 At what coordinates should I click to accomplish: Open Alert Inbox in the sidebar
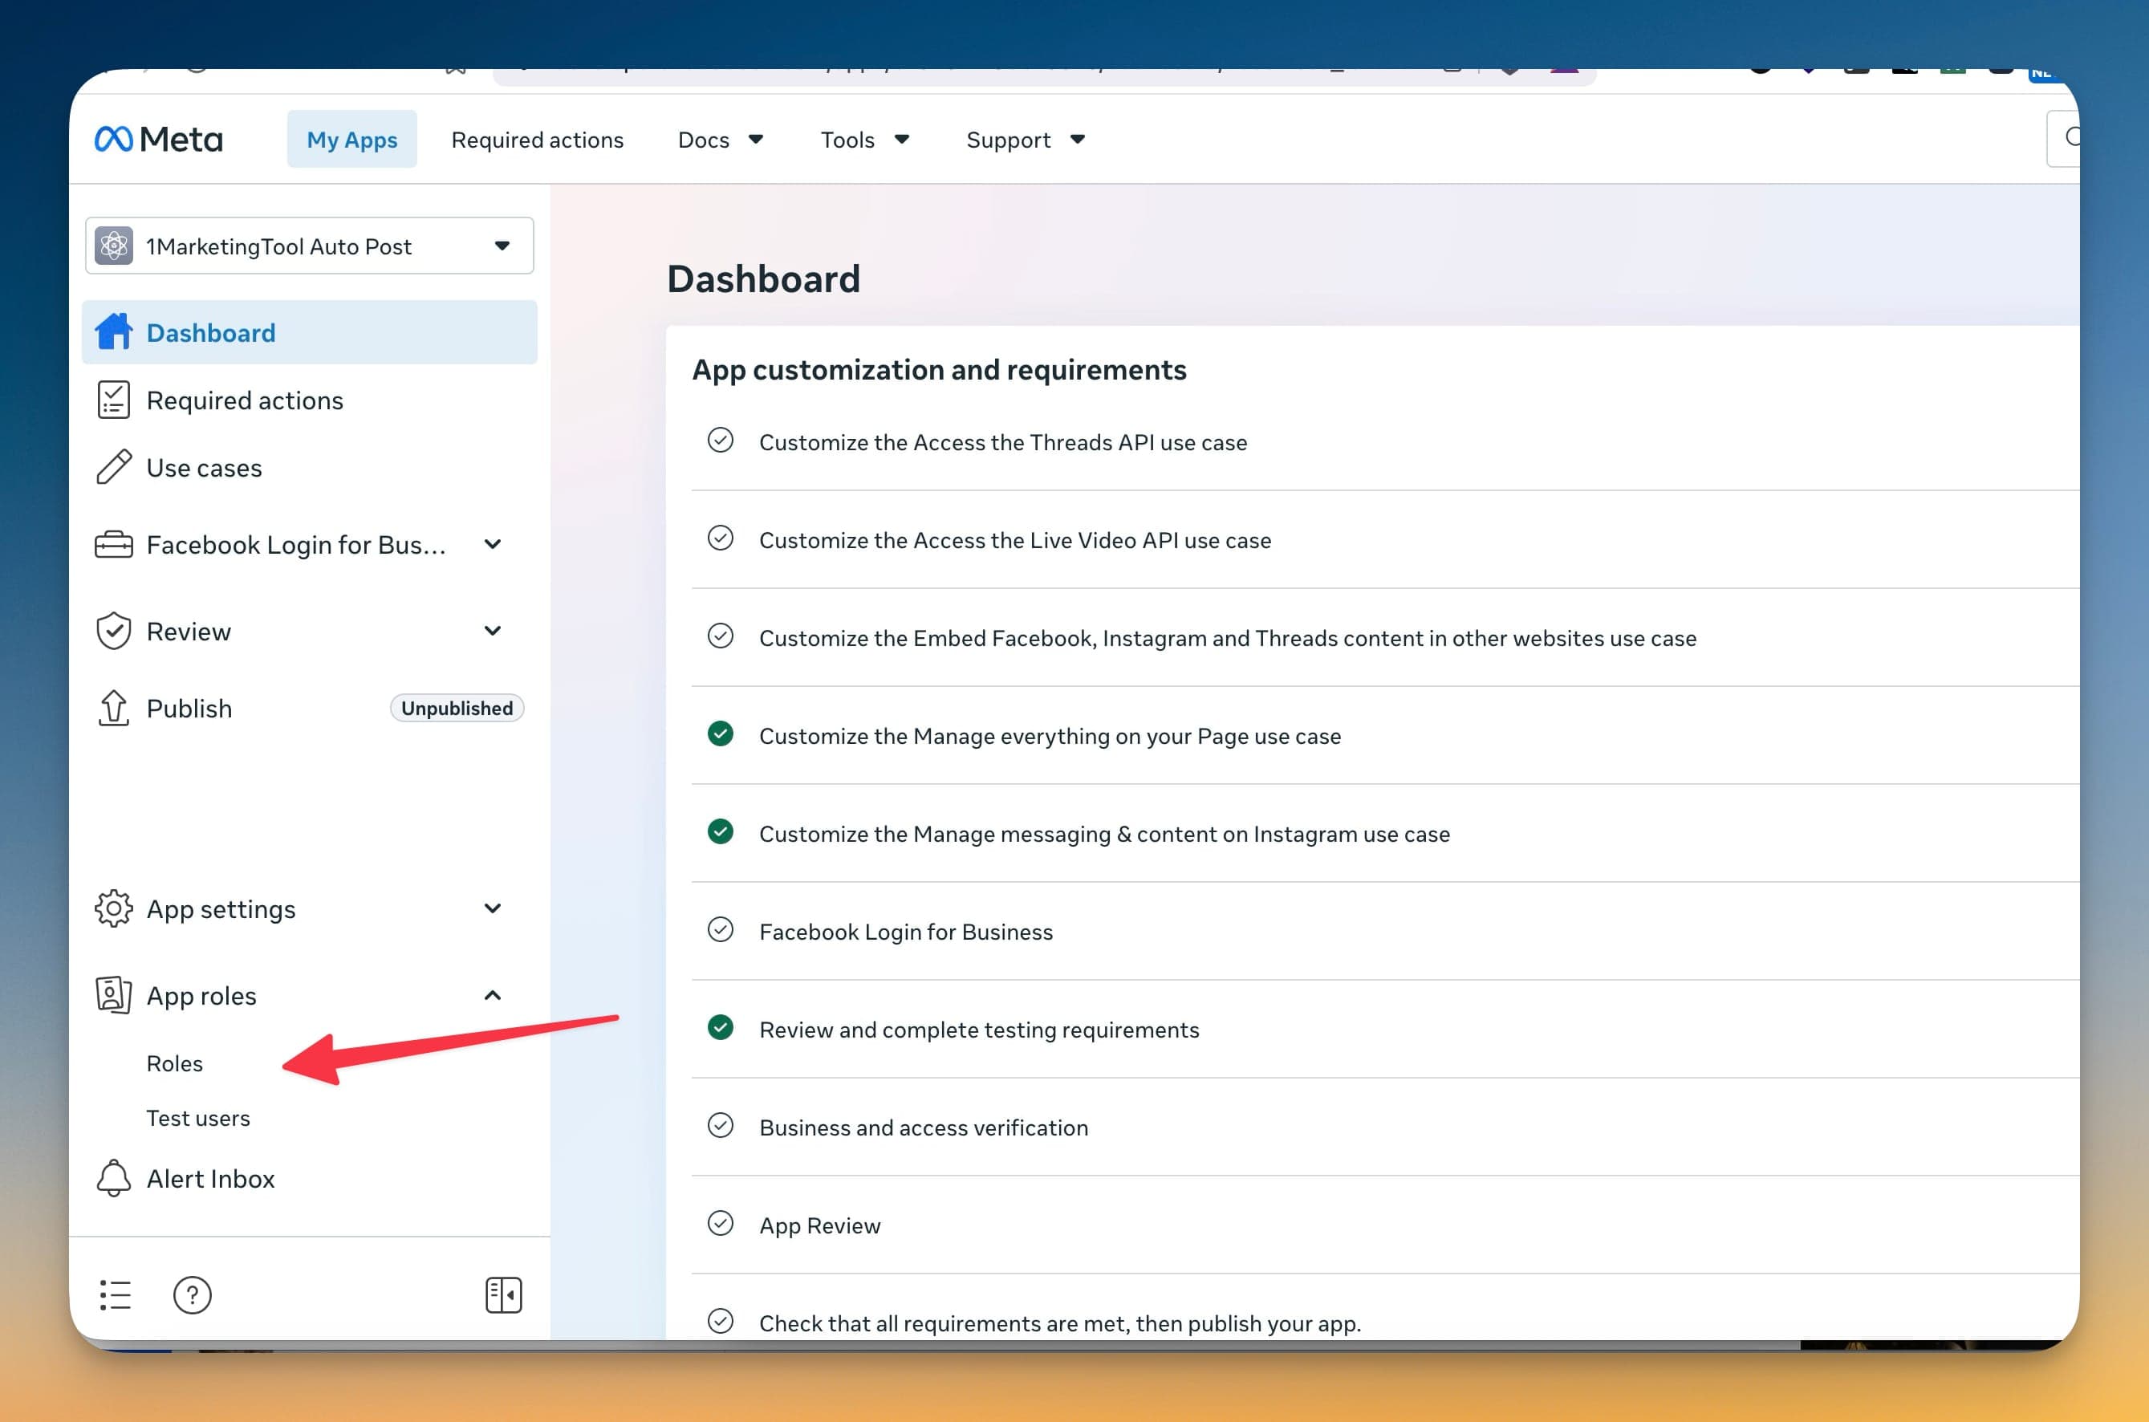[210, 1178]
